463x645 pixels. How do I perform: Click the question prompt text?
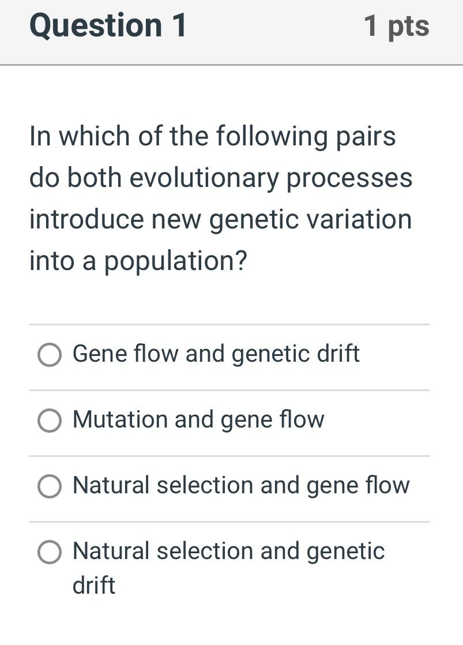221,198
